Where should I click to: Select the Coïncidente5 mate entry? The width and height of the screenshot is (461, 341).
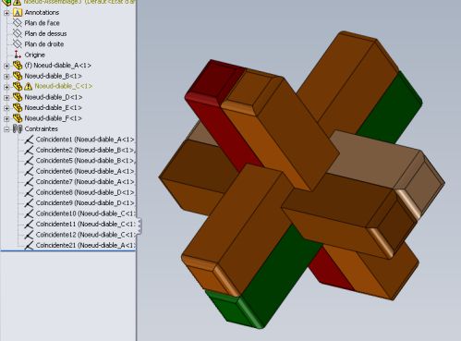coord(85,161)
